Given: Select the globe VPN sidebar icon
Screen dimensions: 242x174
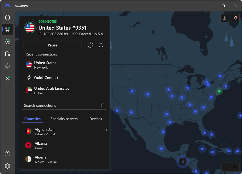Looking at the screenshot, I should click(x=7, y=29).
